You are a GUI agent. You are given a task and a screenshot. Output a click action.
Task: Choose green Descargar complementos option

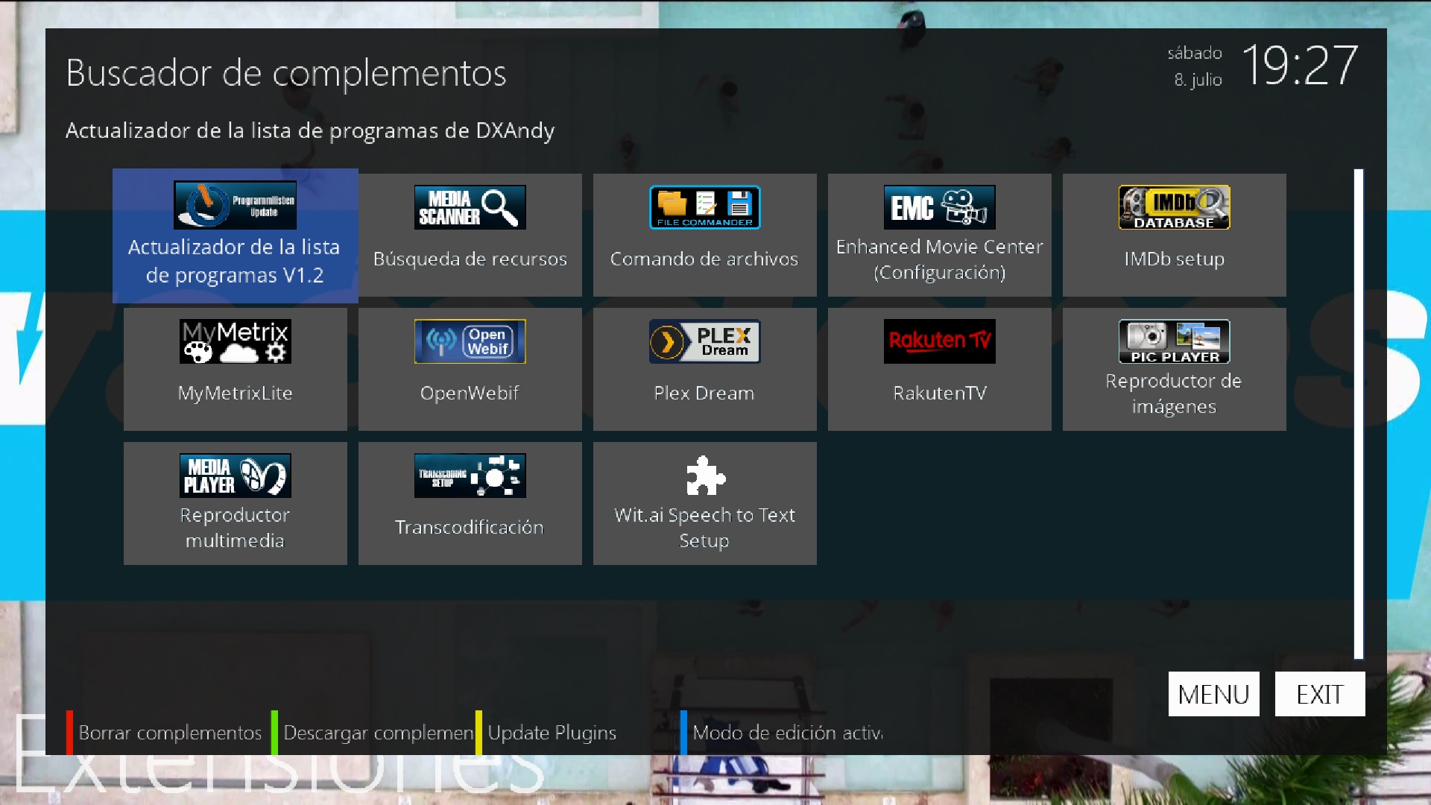click(377, 733)
